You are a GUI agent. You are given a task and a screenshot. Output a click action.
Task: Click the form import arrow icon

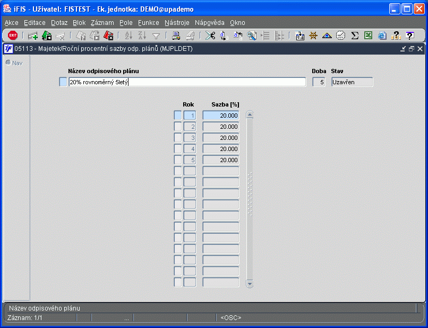point(299,36)
